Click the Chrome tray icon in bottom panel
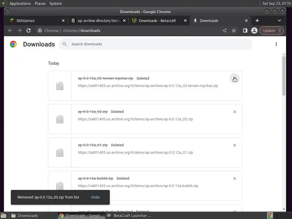Screen dimensions: 292x219 270,216
